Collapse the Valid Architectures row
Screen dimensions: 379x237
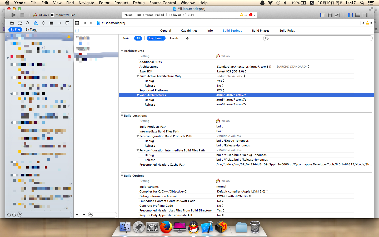pos(138,95)
